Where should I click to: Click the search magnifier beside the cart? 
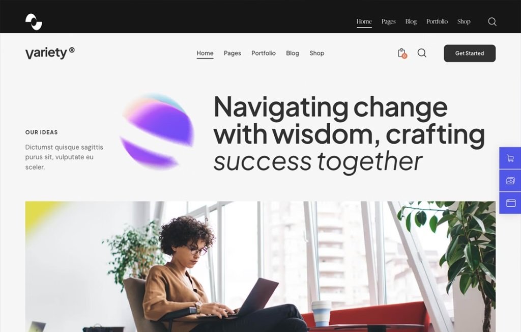coord(422,53)
